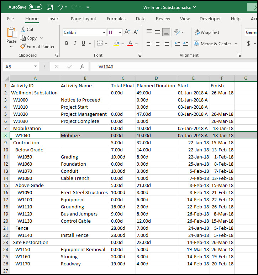Click Merge & Center button
258x275 pixels.
point(212,43)
